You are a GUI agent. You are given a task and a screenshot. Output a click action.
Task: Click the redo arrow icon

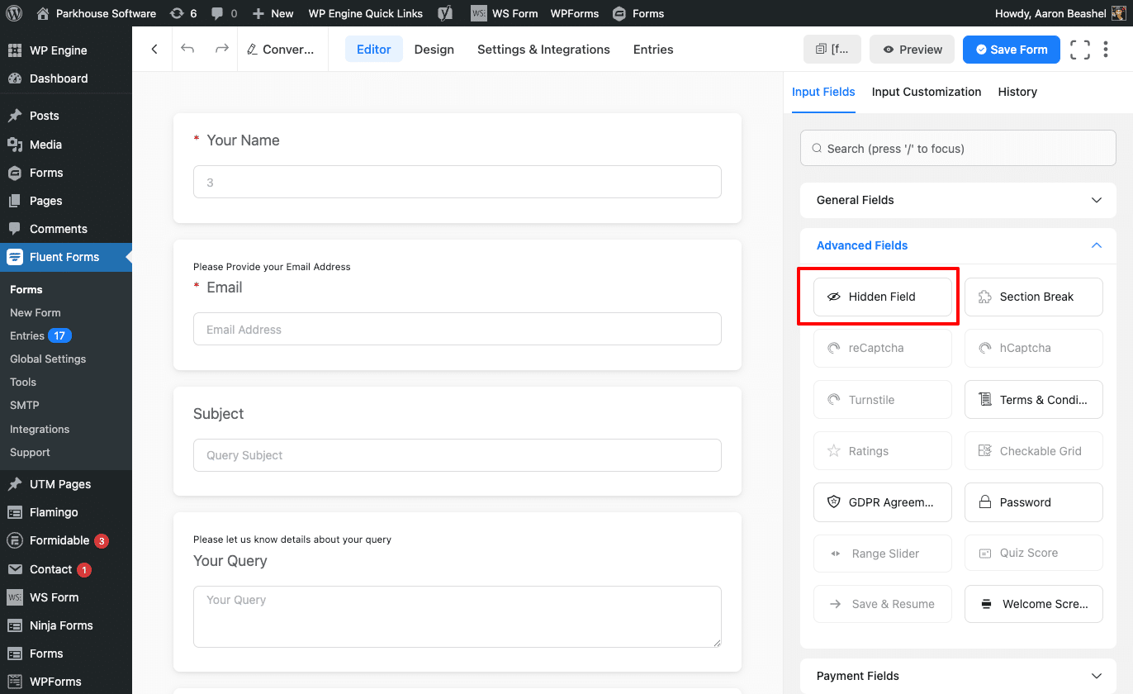pyautogui.click(x=221, y=50)
